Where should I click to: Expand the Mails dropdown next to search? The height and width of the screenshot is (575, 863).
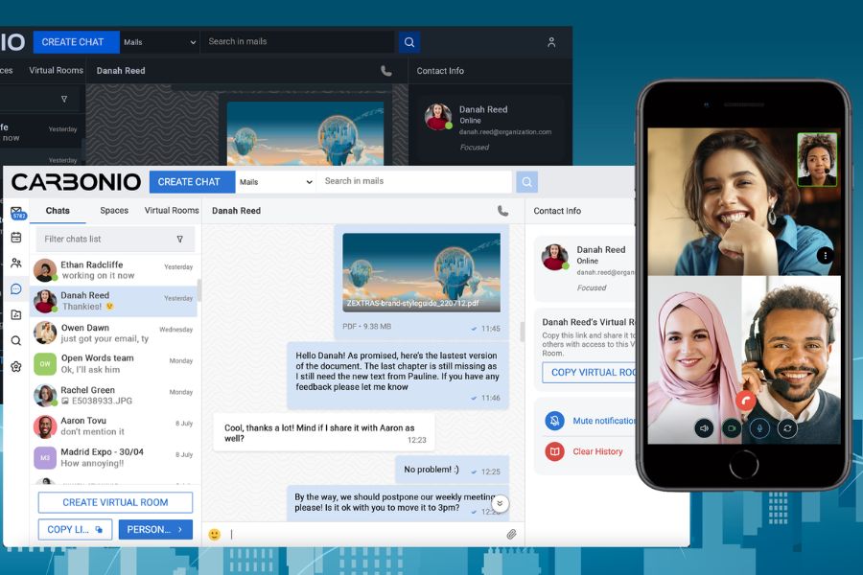click(x=275, y=181)
